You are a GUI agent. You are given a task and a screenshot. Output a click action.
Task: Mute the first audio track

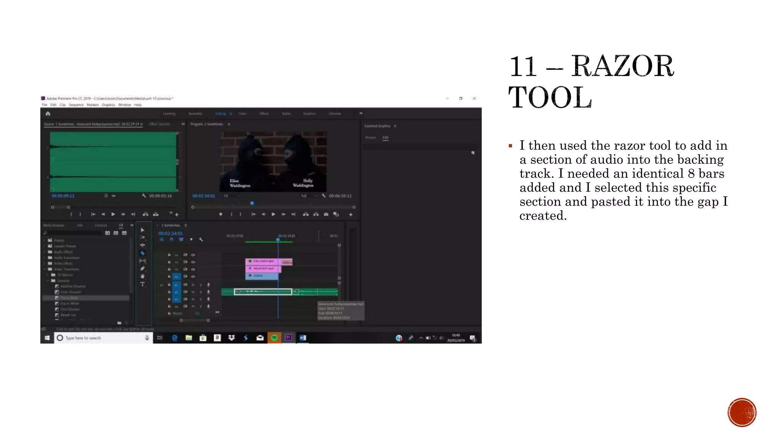coord(193,285)
